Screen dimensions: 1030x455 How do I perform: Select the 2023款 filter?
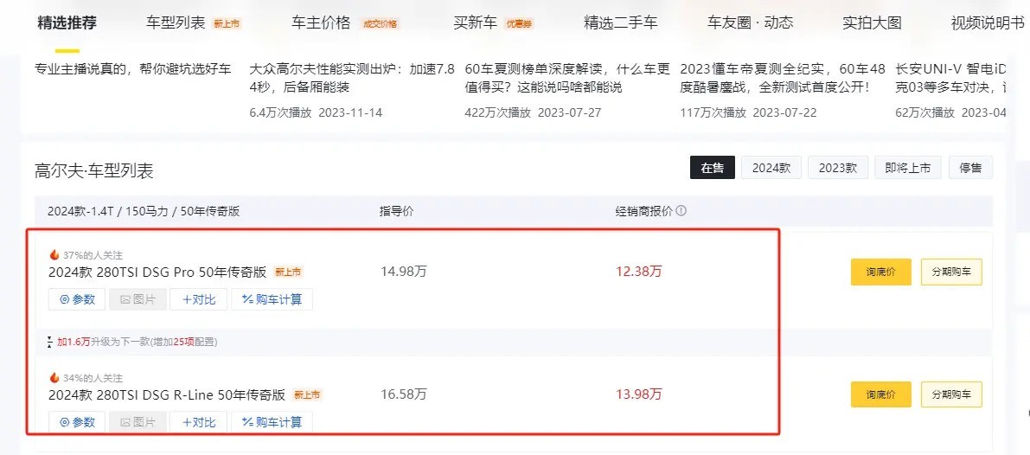pyautogui.click(x=837, y=169)
